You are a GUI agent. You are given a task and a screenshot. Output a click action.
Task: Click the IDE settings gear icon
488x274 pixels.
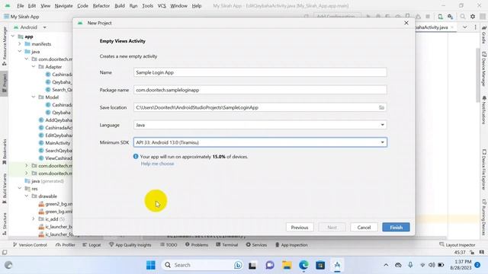click(x=473, y=17)
